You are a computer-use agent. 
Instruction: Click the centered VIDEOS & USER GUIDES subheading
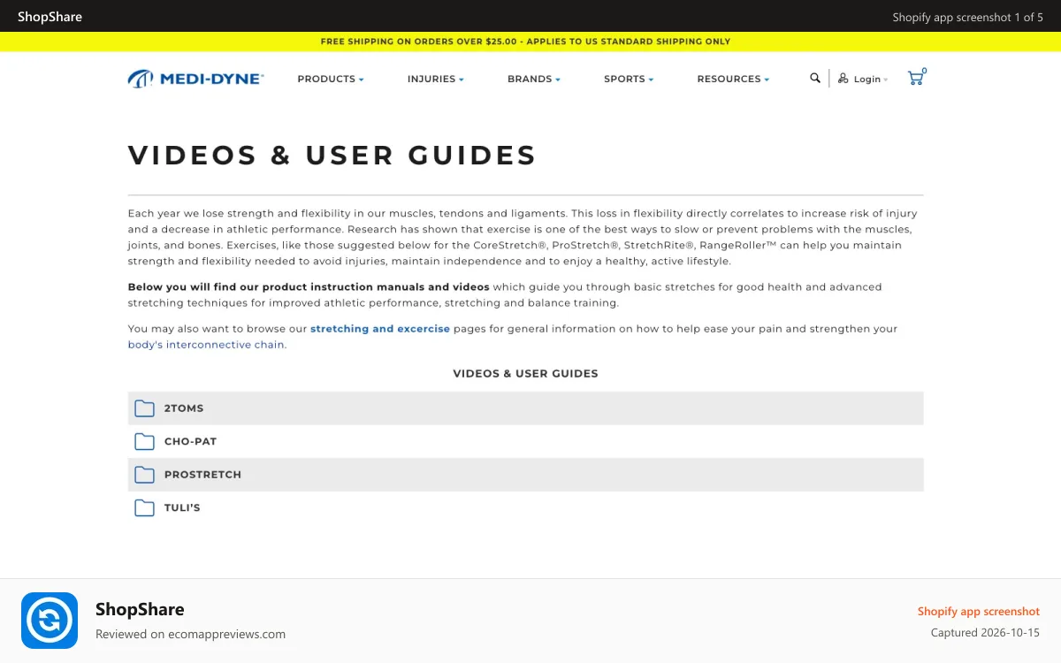tap(525, 373)
